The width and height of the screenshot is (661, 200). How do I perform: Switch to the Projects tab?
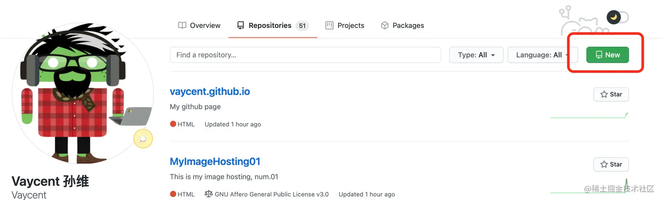(x=345, y=25)
